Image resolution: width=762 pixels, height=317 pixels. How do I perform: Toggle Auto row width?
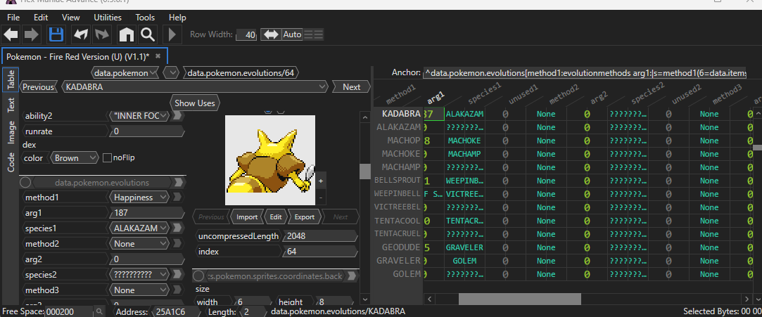(x=292, y=34)
